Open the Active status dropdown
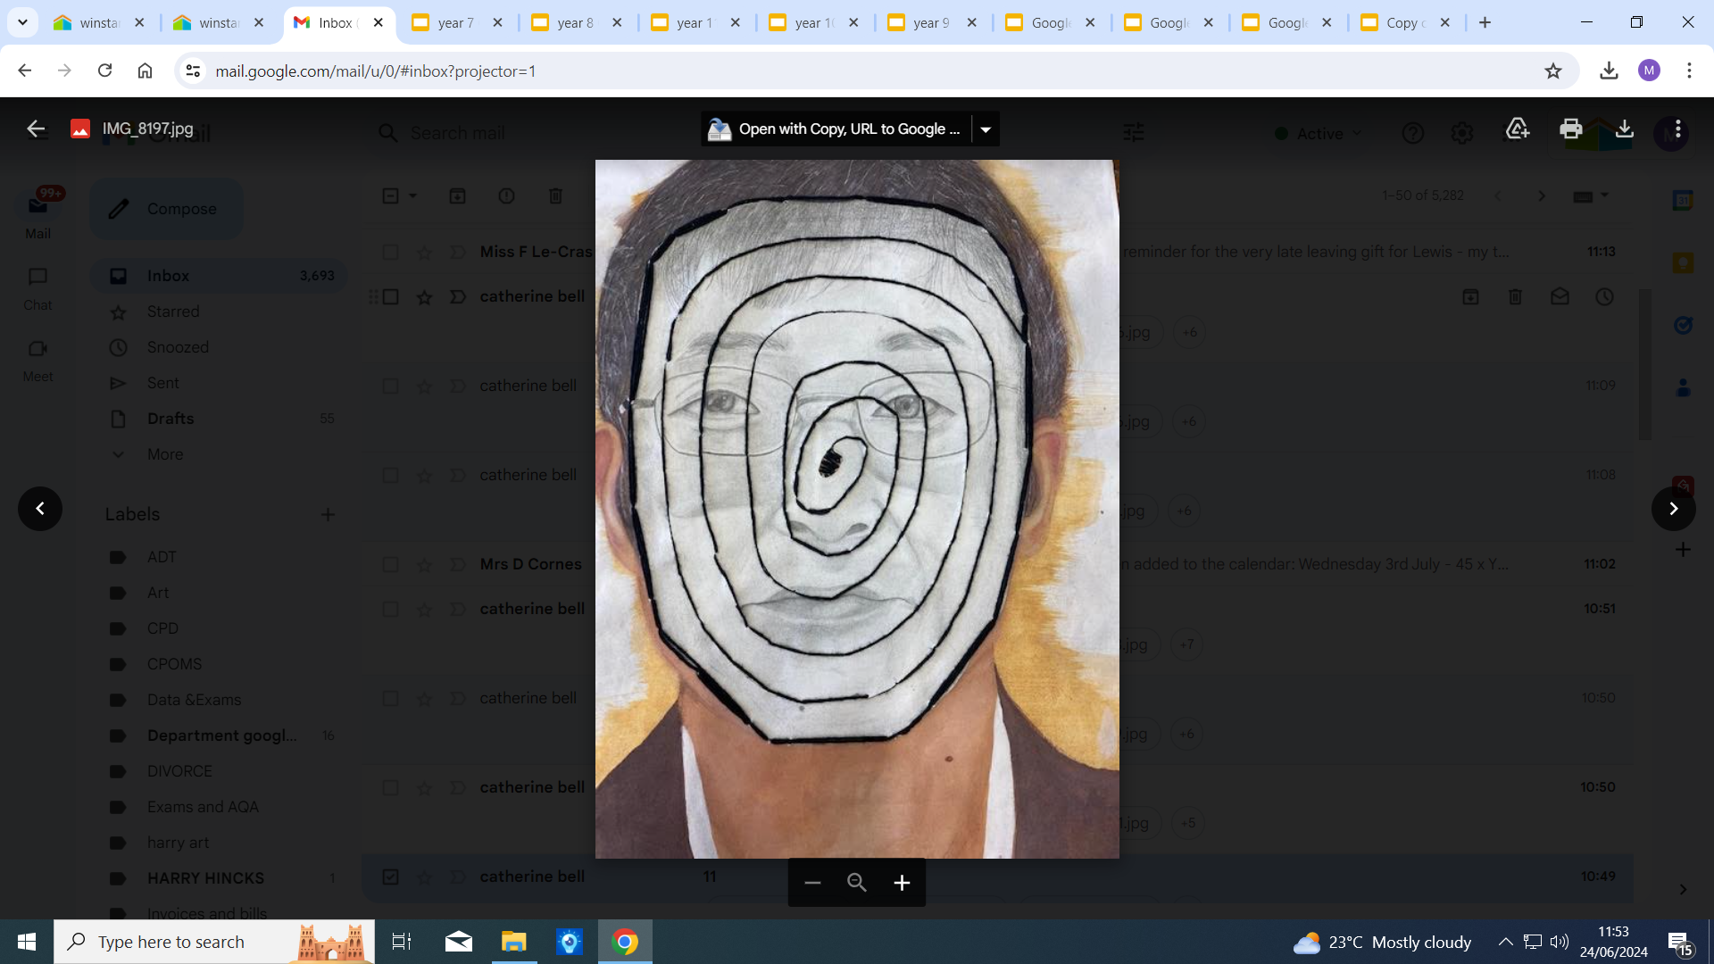This screenshot has width=1714, height=964. [x=1319, y=133]
